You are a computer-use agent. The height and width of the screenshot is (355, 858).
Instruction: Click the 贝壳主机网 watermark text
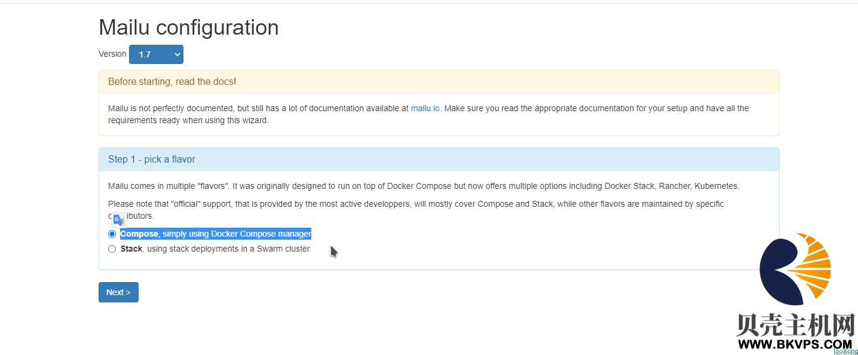pos(796,325)
